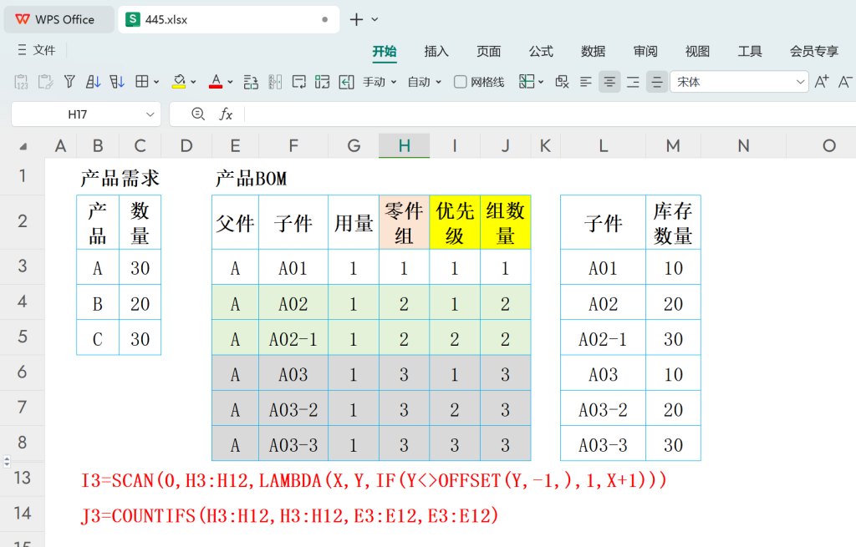
Task: Open the new tab options chevron
Action: click(x=374, y=20)
